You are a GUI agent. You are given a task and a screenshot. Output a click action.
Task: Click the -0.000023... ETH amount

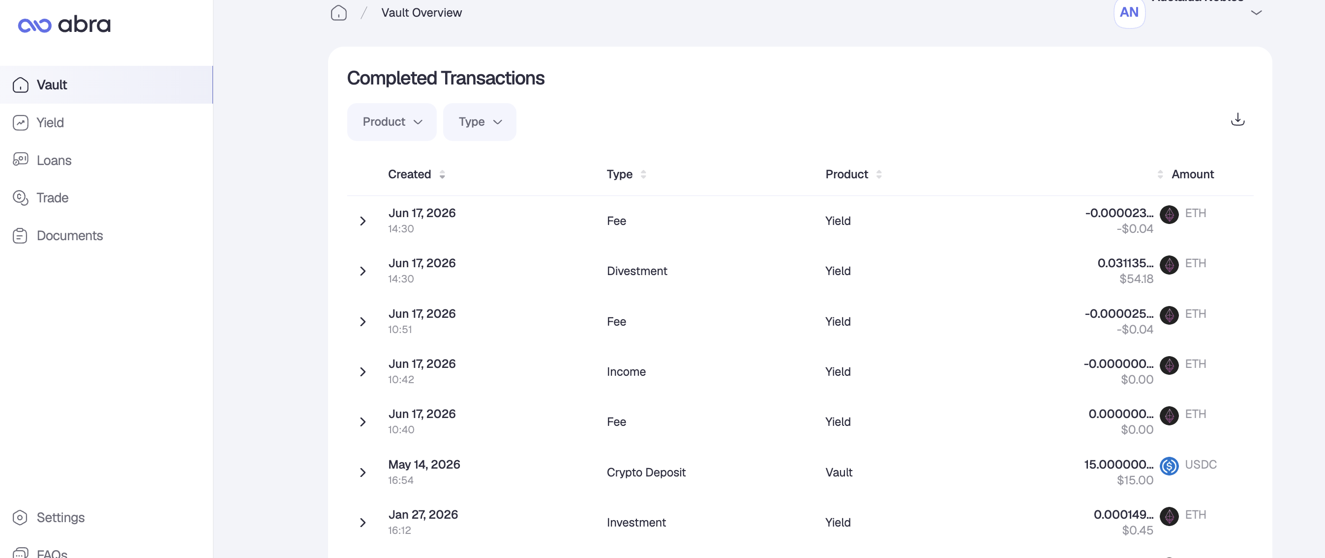click(x=1119, y=213)
